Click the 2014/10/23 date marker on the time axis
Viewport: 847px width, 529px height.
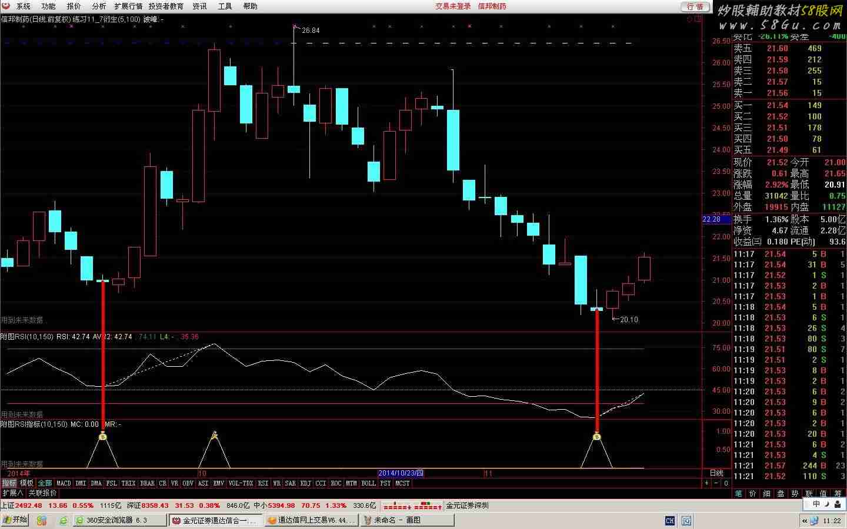pyautogui.click(x=401, y=473)
